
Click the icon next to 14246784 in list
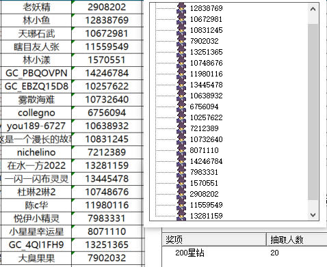tap(181, 161)
